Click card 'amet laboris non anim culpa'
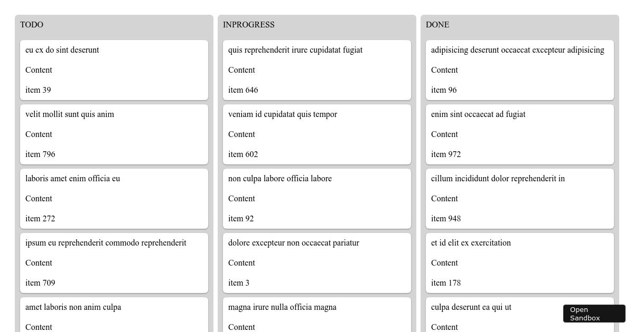The height and width of the screenshot is (332, 634). [114, 316]
